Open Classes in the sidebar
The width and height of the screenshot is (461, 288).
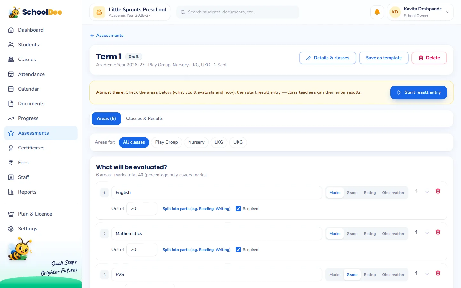[41, 60]
